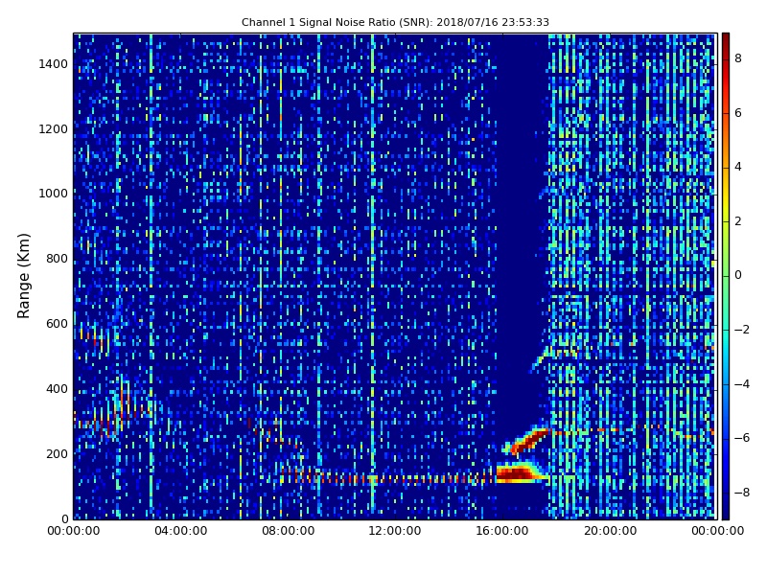Image resolution: width=767 pixels, height=575 pixels.
Task: Click the 20:00:00 time axis label
Action: (x=610, y=531)
